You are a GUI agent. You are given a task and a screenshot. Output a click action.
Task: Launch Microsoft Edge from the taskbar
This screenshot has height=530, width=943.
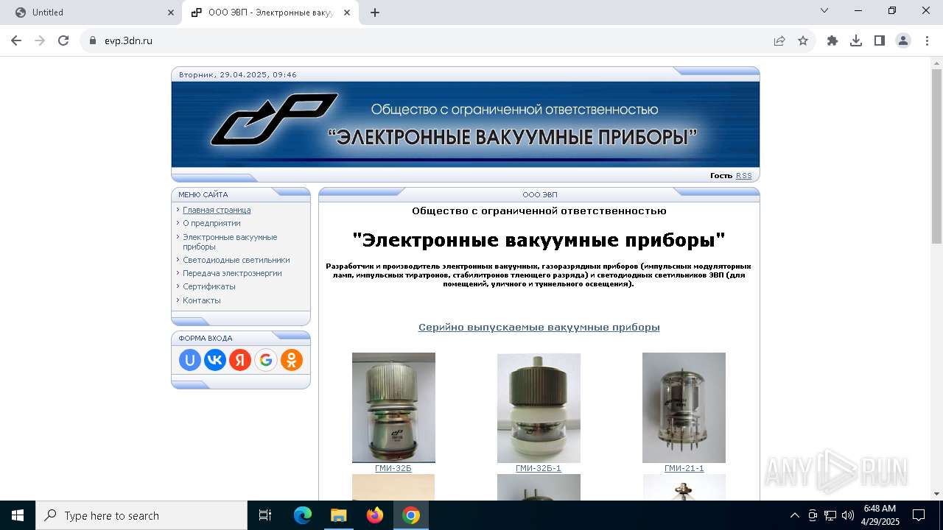(x=303, y=515)
